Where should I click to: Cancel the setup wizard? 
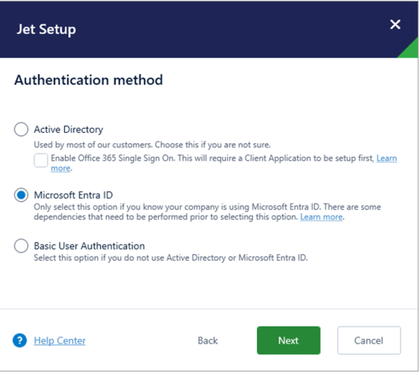(x=369, y=340)
